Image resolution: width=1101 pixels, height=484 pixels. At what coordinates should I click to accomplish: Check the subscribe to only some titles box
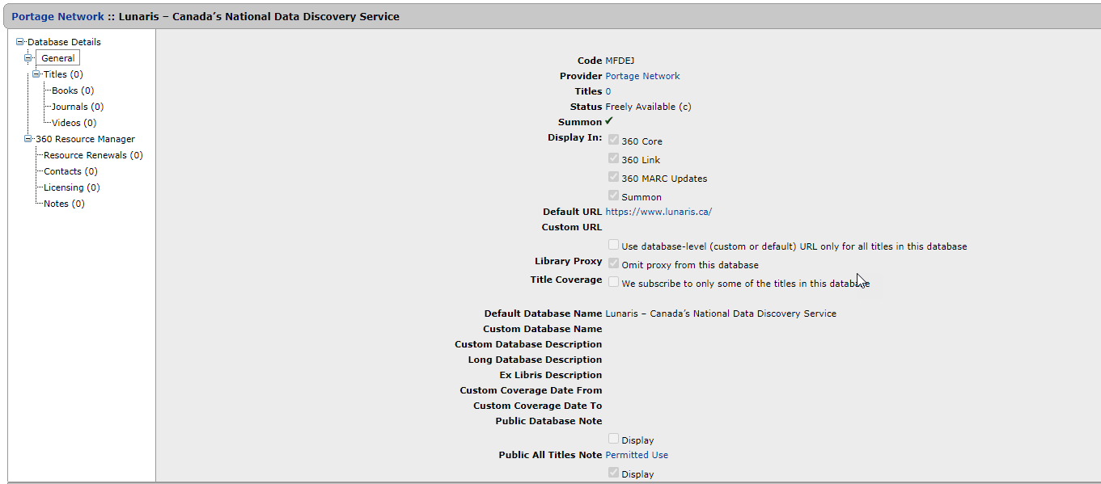(614, 282)
